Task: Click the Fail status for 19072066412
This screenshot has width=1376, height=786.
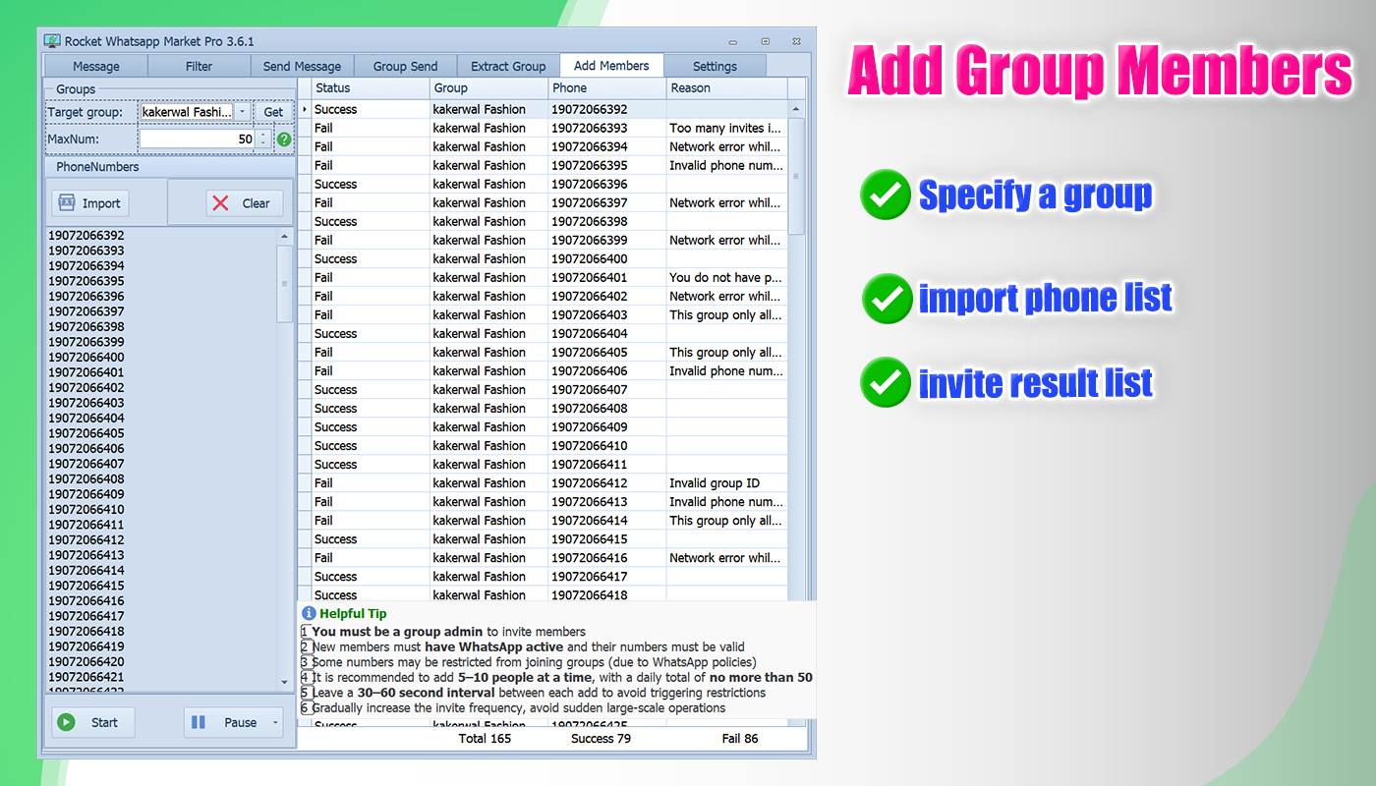Action: point(371,482)
